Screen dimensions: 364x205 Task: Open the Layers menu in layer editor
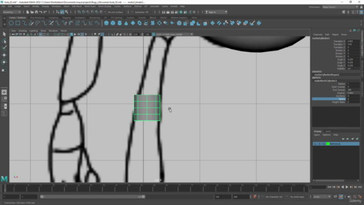coord(317,135)
